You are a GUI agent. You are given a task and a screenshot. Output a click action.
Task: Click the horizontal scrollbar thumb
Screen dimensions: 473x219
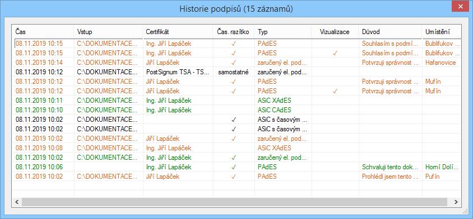[234, 202]
